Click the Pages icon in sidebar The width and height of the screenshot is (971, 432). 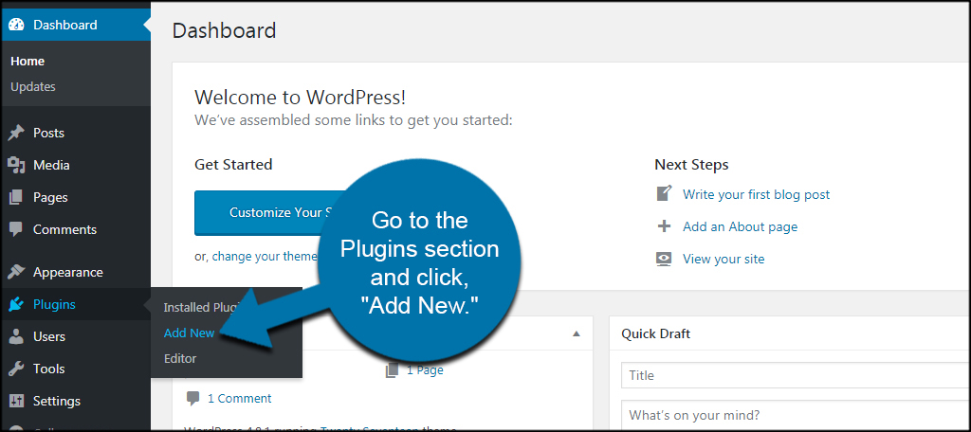click(17, 197)
